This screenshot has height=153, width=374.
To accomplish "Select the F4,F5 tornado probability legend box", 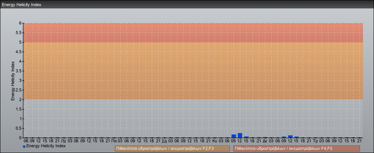I will (296, 148).
